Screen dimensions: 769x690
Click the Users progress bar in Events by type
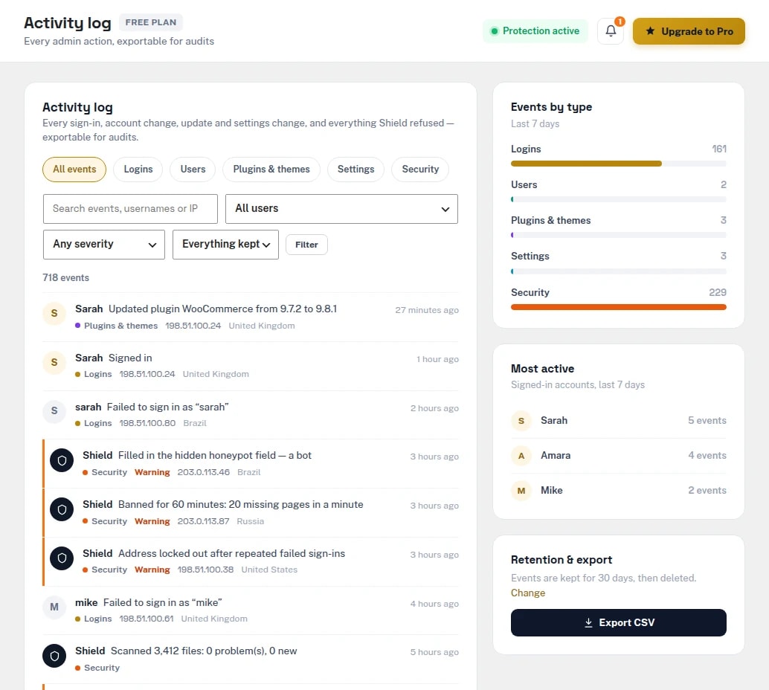point(619,199)
